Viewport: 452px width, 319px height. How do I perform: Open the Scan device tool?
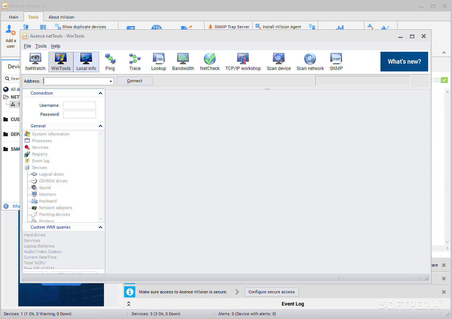[279, 62]
